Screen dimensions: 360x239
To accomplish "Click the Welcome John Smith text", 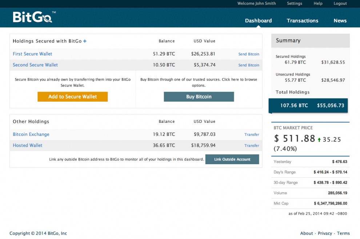I will pos(256,3).
